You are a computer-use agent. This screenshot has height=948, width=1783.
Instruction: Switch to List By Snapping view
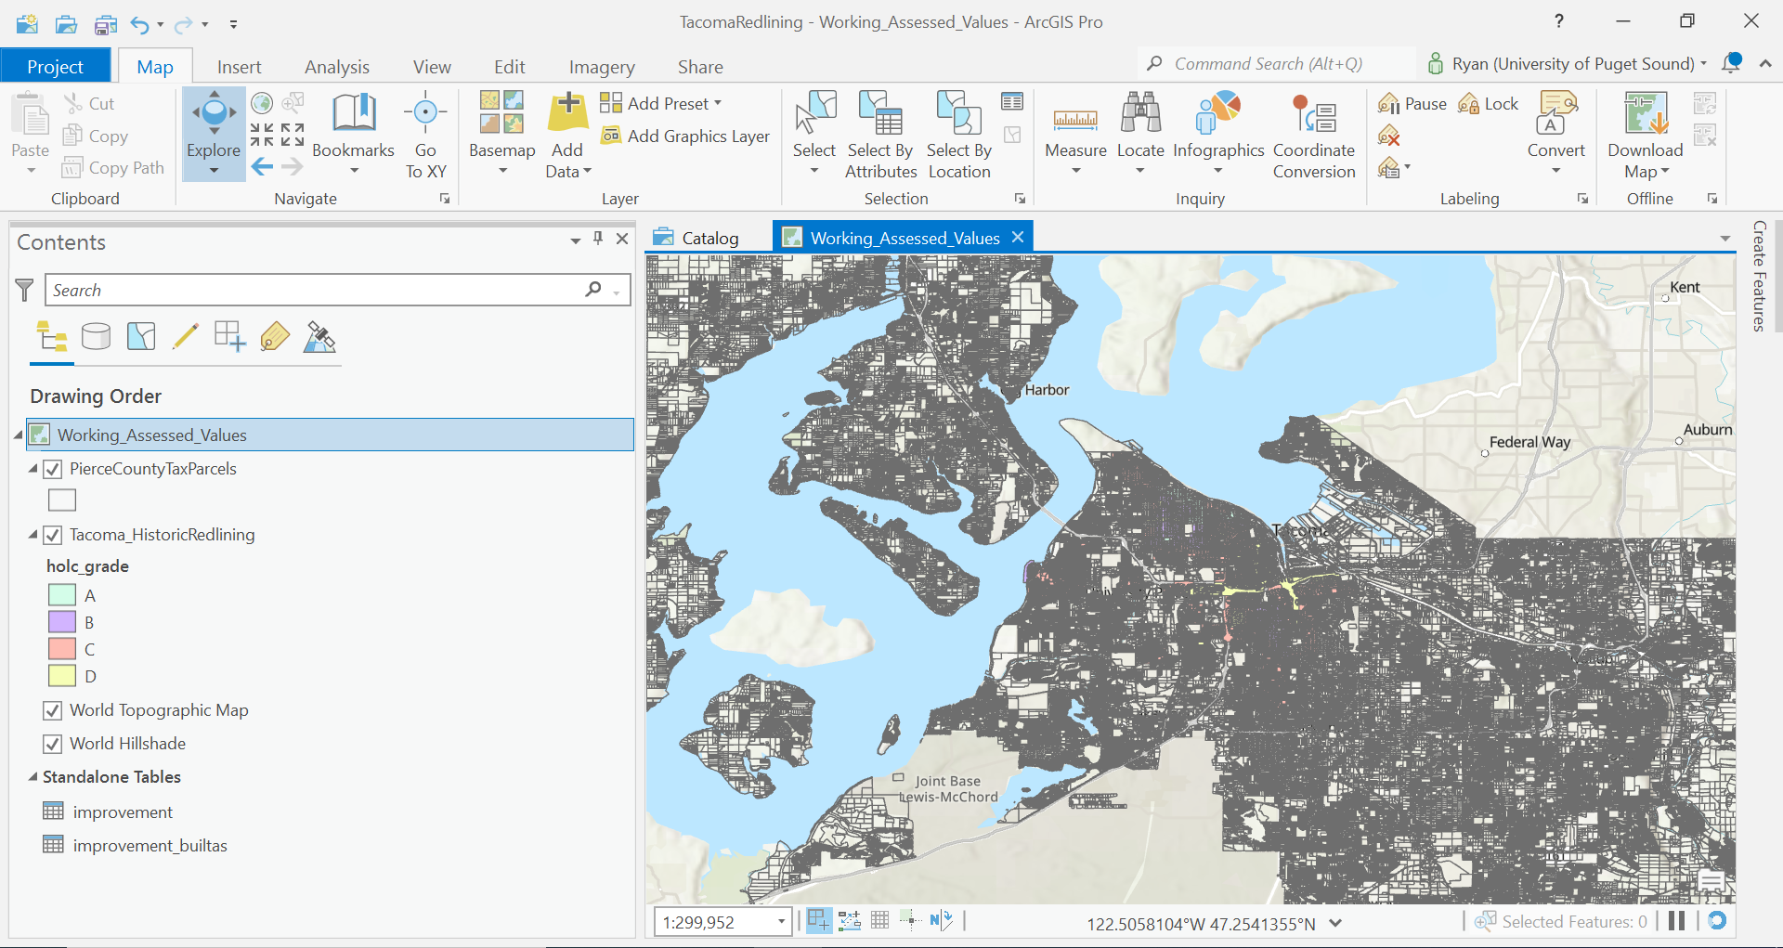coord(229,336)
